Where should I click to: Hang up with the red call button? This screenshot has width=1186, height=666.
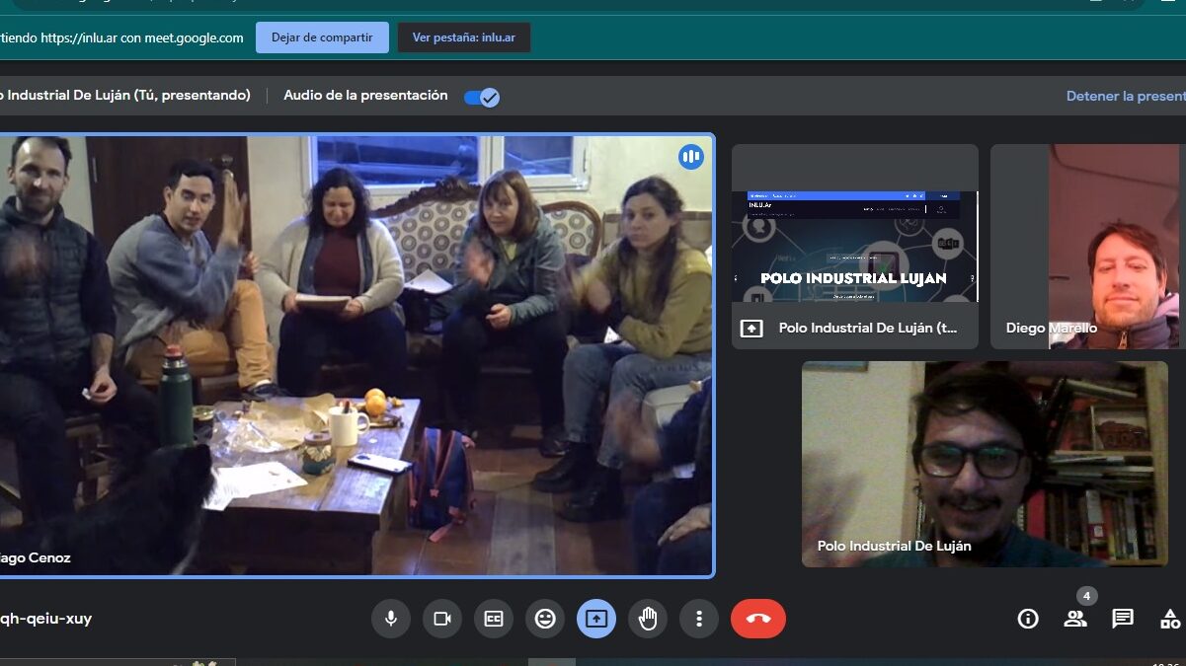(758, 619)
